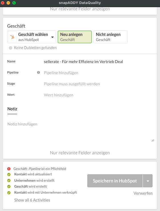
Task: Click the Geschäft section heading
Action: pyautogui.click(x=16, y=26)
